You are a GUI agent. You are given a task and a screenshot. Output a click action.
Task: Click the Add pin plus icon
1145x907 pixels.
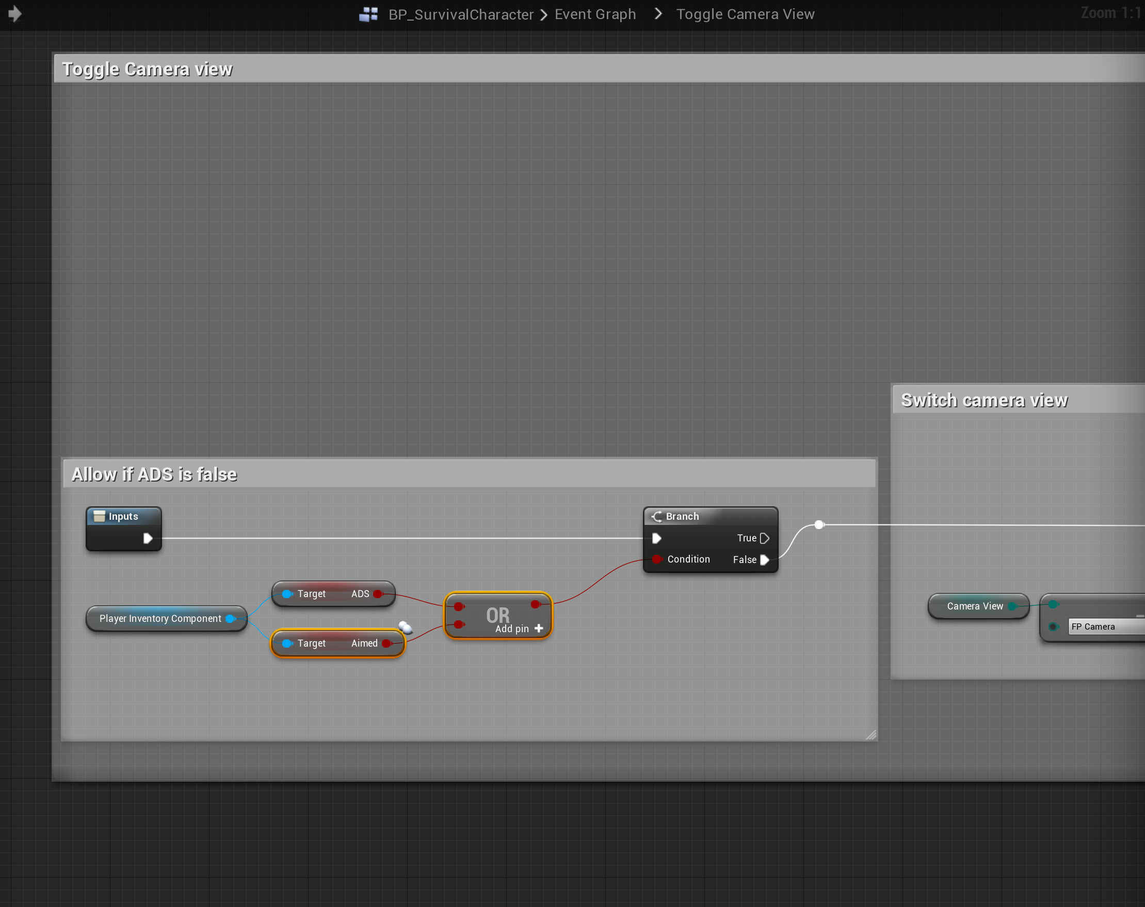[539, 629]
